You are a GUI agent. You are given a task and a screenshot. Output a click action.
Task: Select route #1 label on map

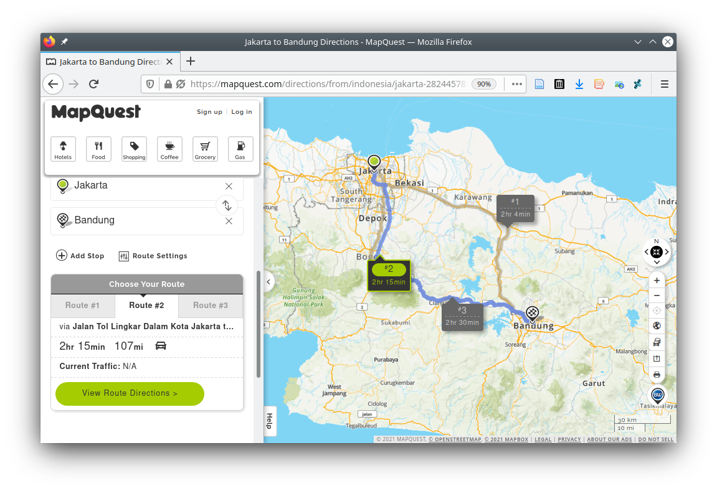[x=515, y=208]
